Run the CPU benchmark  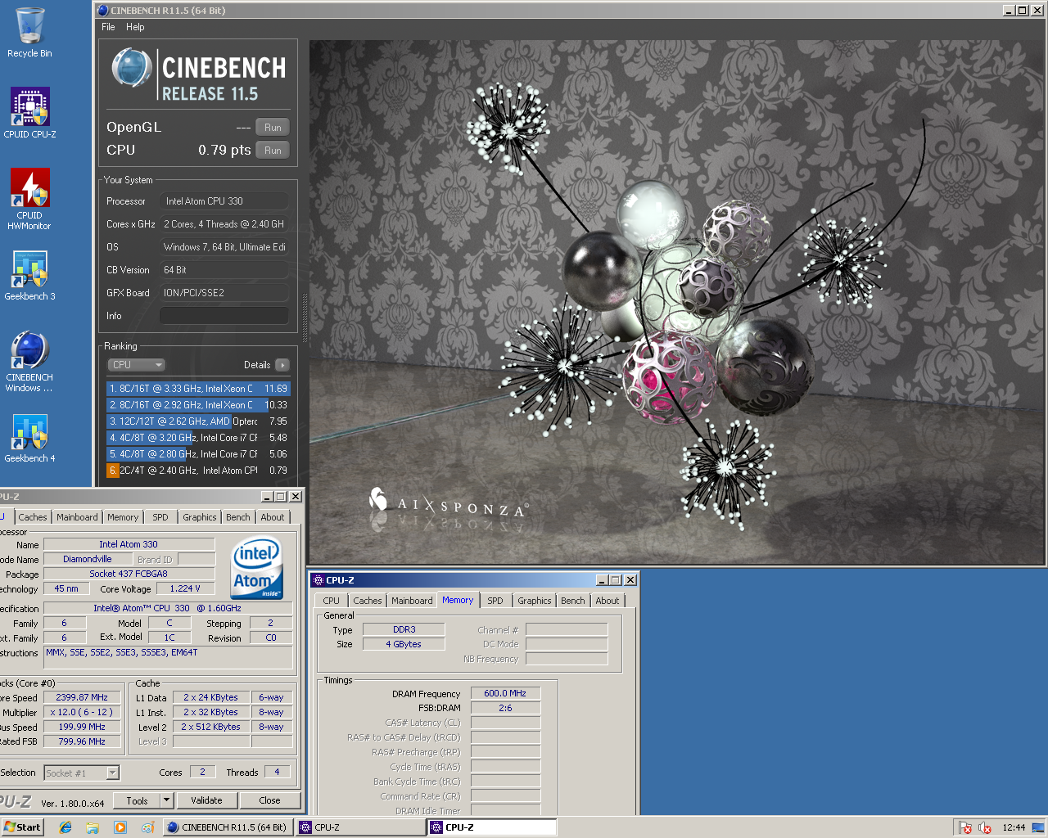click(x=273, y=151)
